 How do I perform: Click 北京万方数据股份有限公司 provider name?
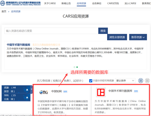tap(46, 45)
